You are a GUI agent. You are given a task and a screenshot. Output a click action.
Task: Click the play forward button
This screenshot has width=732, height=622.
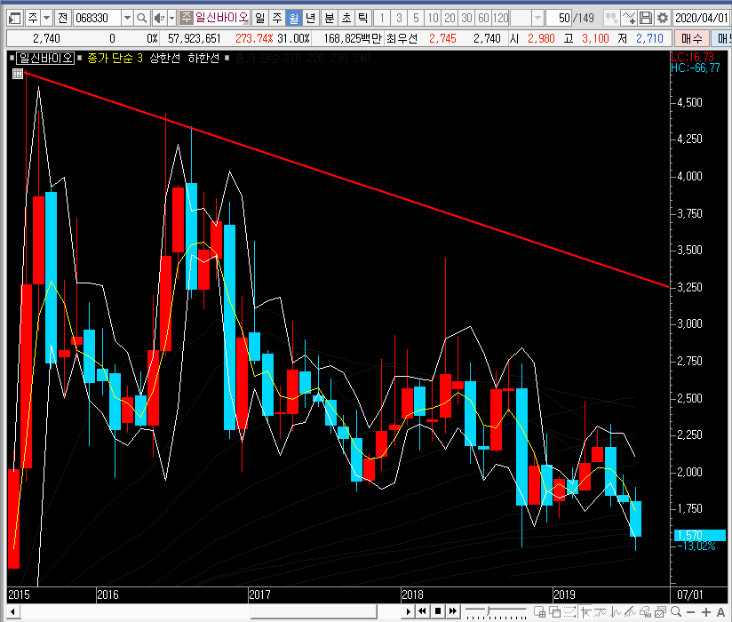point(408,611)
